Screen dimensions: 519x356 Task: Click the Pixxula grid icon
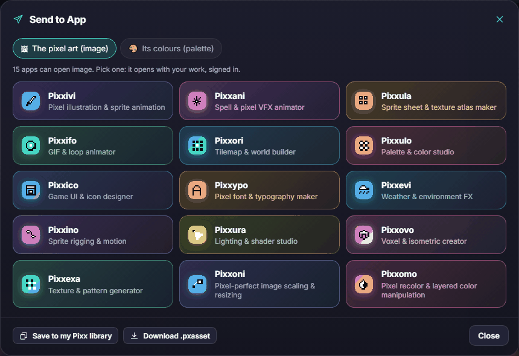[x=364, y=101]
